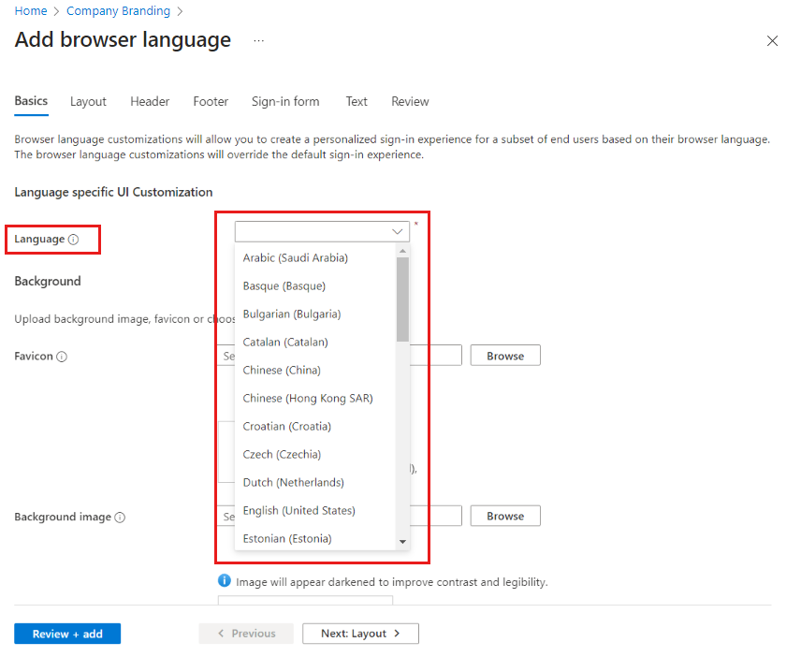Click the Next: Layout button
The image size is (786, 657).
pos(360,634)
